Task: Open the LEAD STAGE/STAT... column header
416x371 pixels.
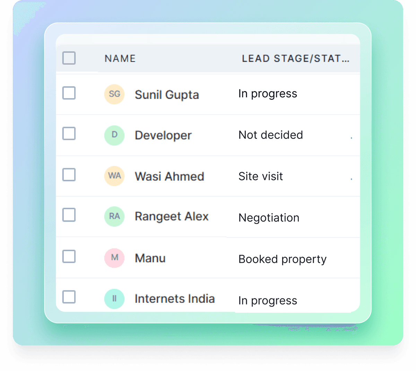Action: (x=296, y=58)
